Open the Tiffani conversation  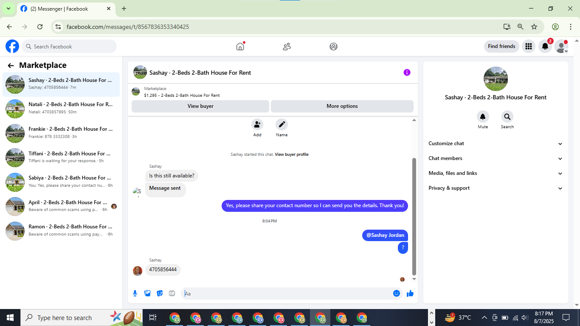click(61, 158)
